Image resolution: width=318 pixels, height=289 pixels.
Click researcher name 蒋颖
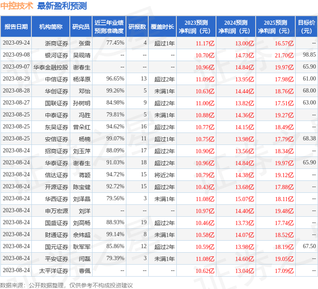point(84,175)
